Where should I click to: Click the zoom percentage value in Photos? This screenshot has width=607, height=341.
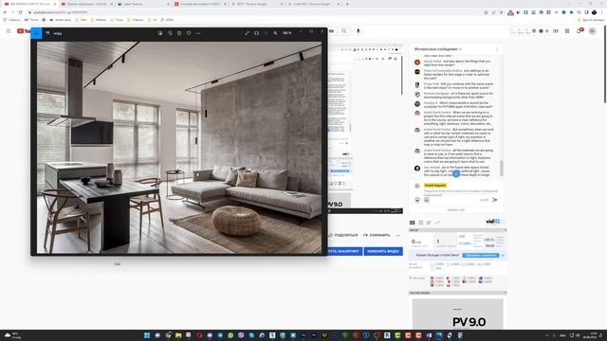(286, 33)
